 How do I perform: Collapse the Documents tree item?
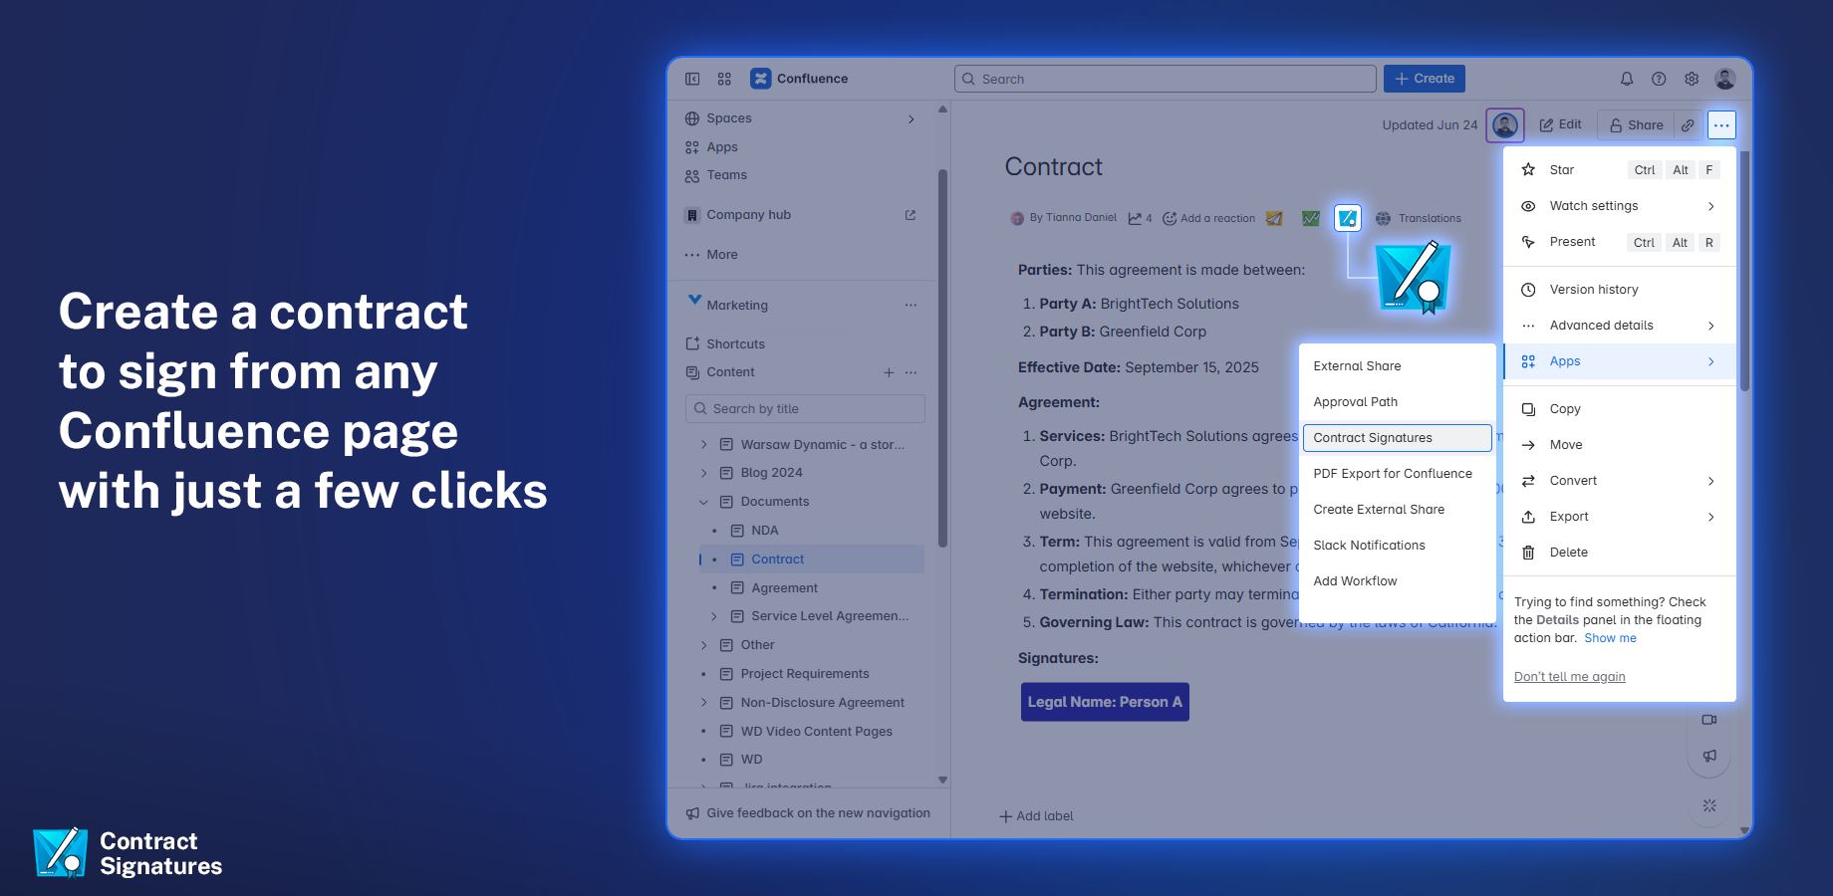point(703,502)
